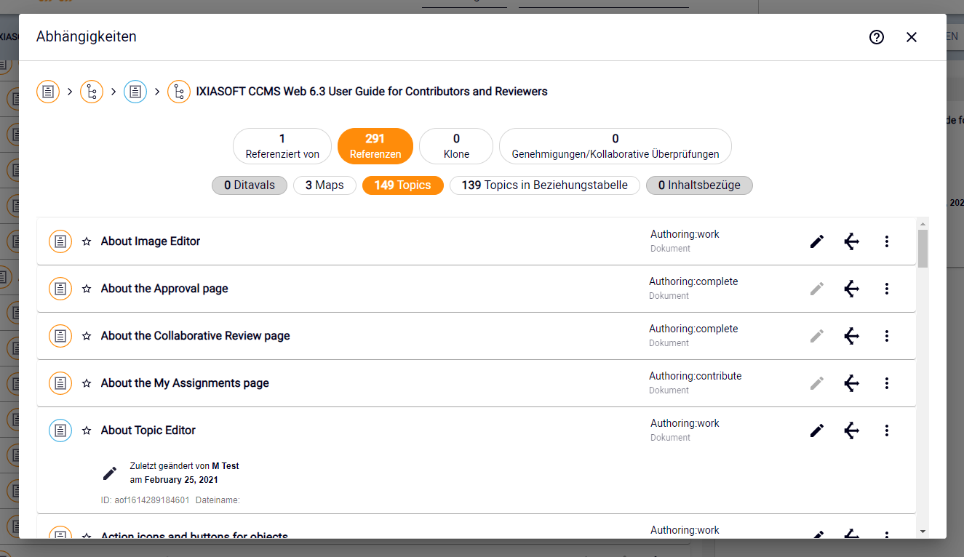Filter by 0 Inhaltsbezüge chip
This screenshot has width=964, height=557.
point(699,185)
